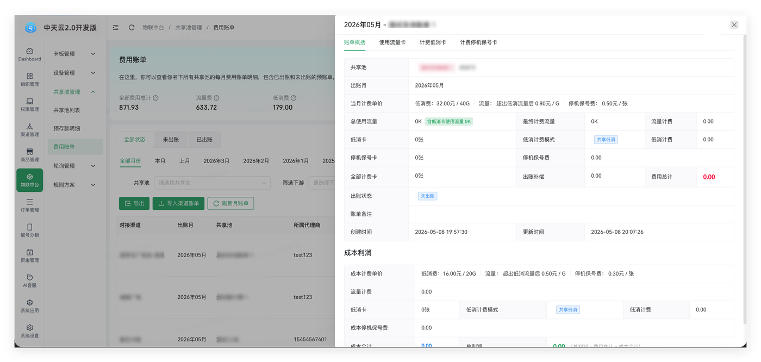
Task: Select the 未出账 filter tab
Action: click(x=171, y=140)
